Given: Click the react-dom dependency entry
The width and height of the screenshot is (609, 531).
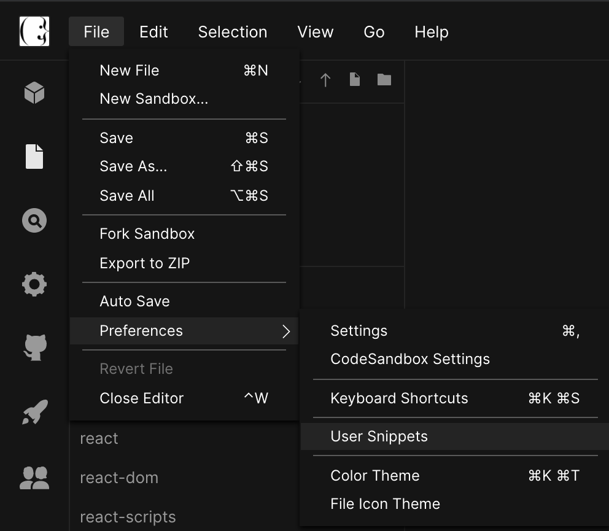Looking at the screenshot, I should 119,478.
